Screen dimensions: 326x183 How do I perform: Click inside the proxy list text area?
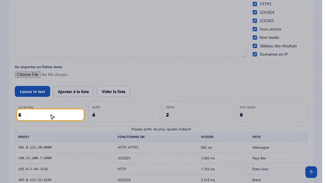tap(130, 28)
